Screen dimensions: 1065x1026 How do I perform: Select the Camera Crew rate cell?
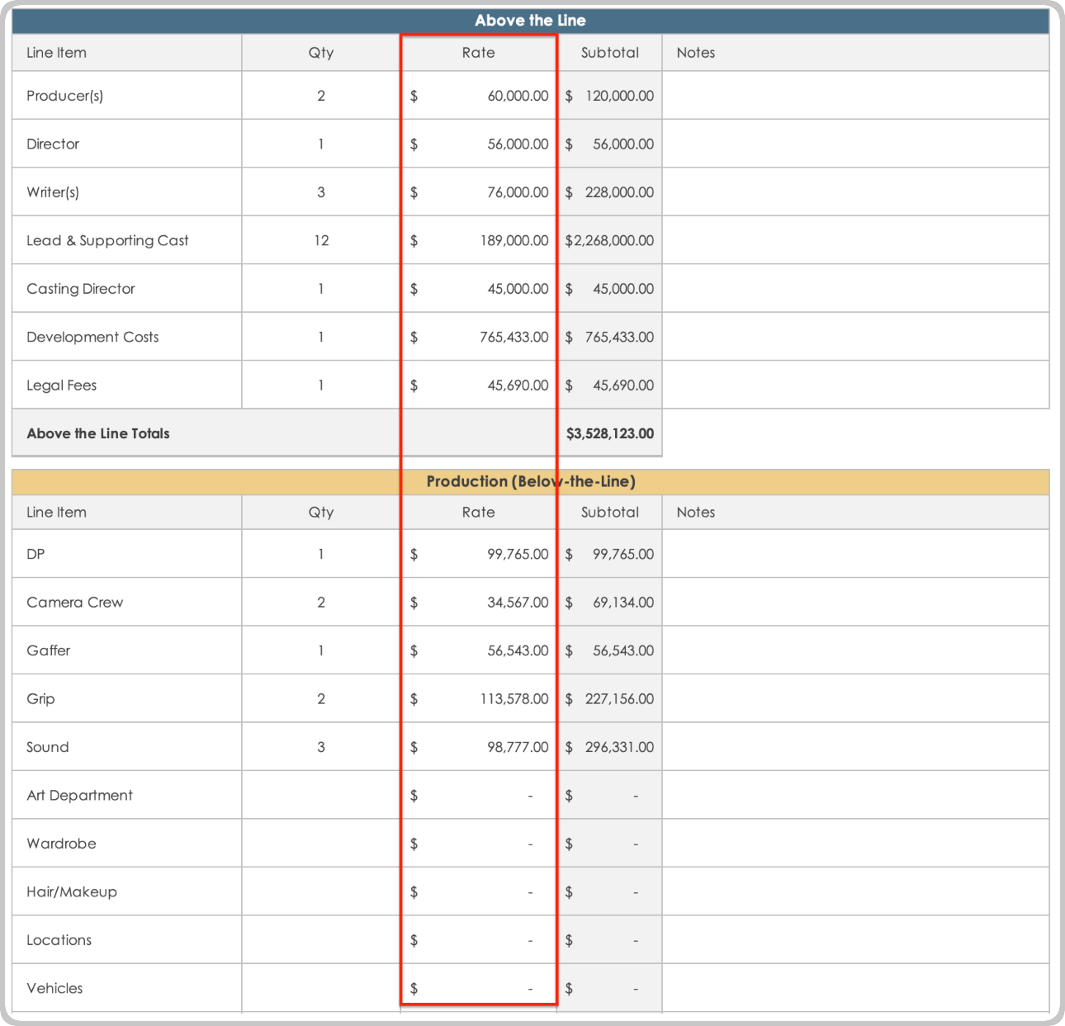(479, 603)
